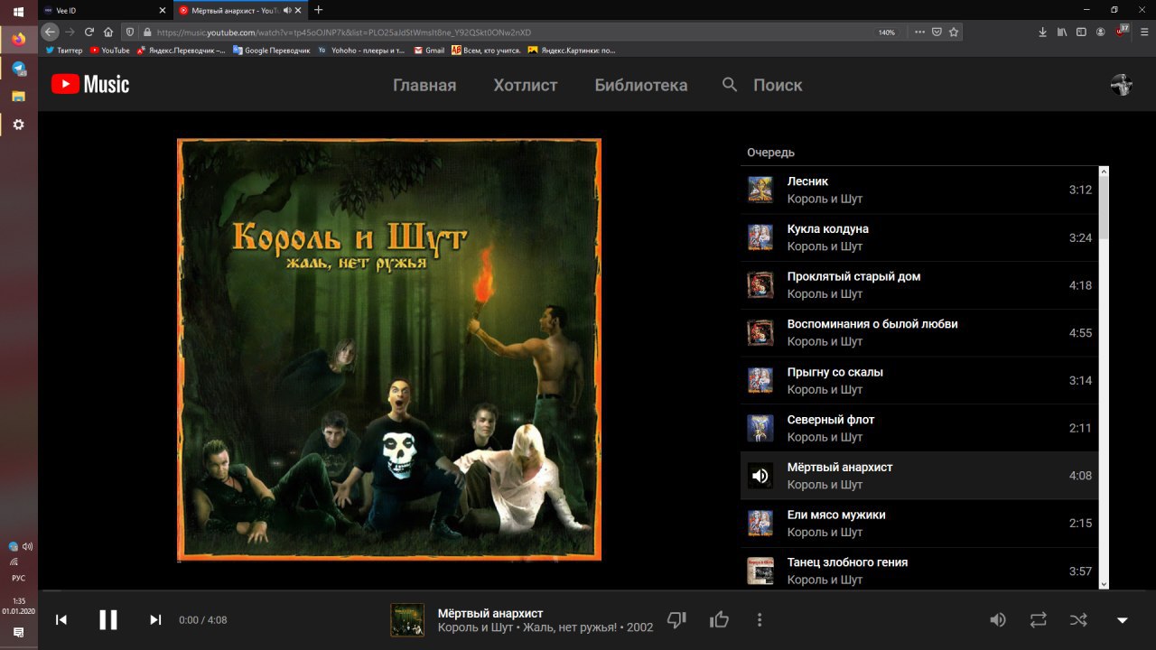Screen dimensions: 1156x650
Task: Open the Твиттер bookmark
Action: pos(64,51)
